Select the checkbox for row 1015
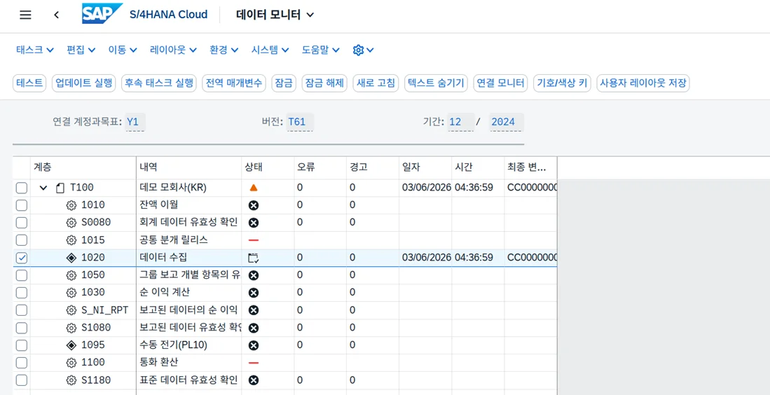The image size is (770, 395). [22, 240]
